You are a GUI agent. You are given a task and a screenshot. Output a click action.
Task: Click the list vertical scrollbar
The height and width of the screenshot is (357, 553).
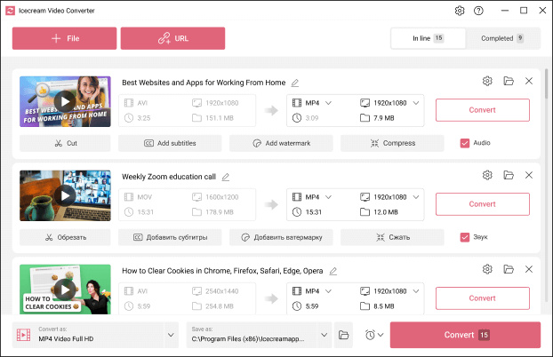[x=546, y=83]
